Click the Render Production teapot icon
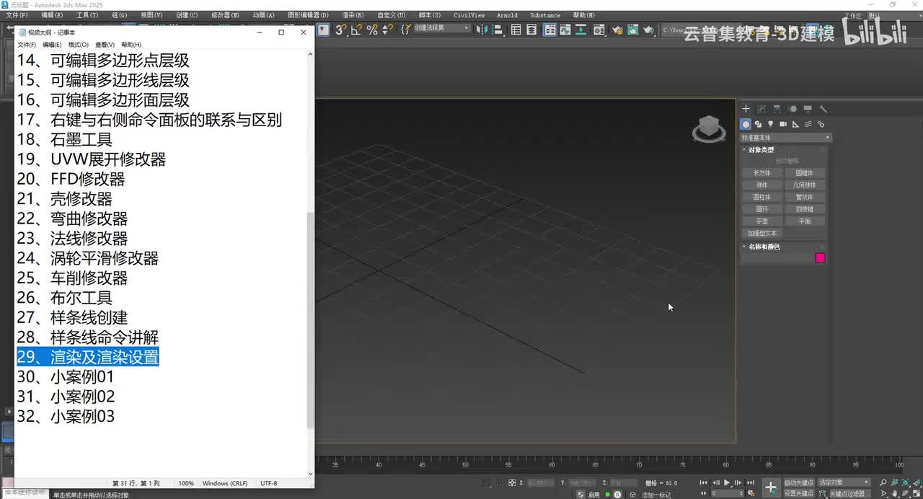The height and width of the screenshot is (499, 923). pyautogui.click(x=648, y=30)
